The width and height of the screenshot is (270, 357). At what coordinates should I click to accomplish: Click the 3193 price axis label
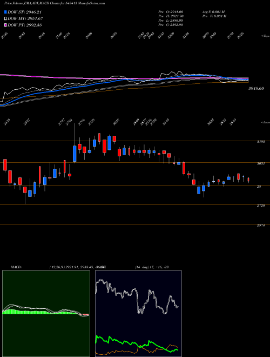(x=261, y=142)
